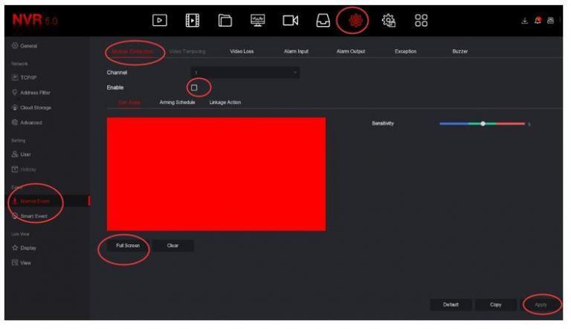This screenshot has width=571, height=329.
Task: Open User settings in sidebar
Action: [21, 154]
